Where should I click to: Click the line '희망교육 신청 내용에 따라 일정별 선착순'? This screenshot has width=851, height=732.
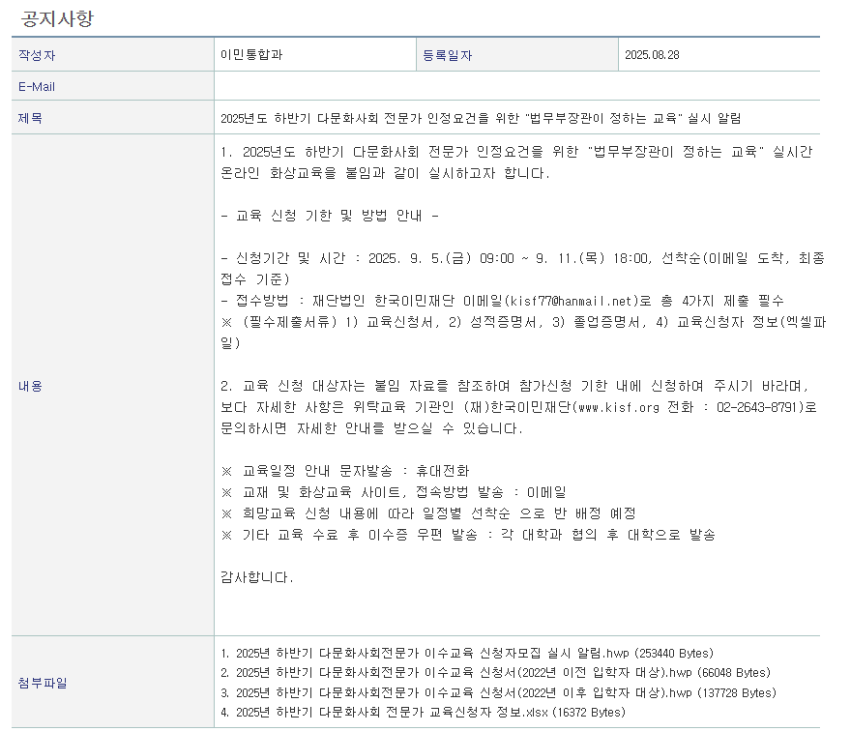(x=428, y=513)
